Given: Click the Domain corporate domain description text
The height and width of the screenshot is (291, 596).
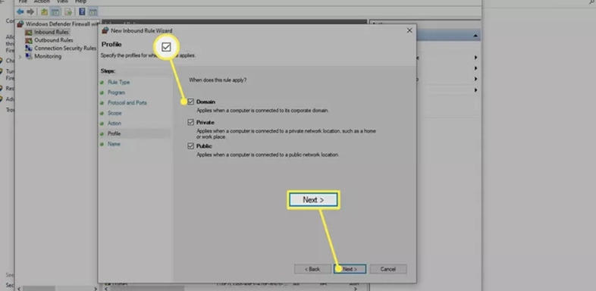Looking at the screenshot, I should tap(262, 111).
